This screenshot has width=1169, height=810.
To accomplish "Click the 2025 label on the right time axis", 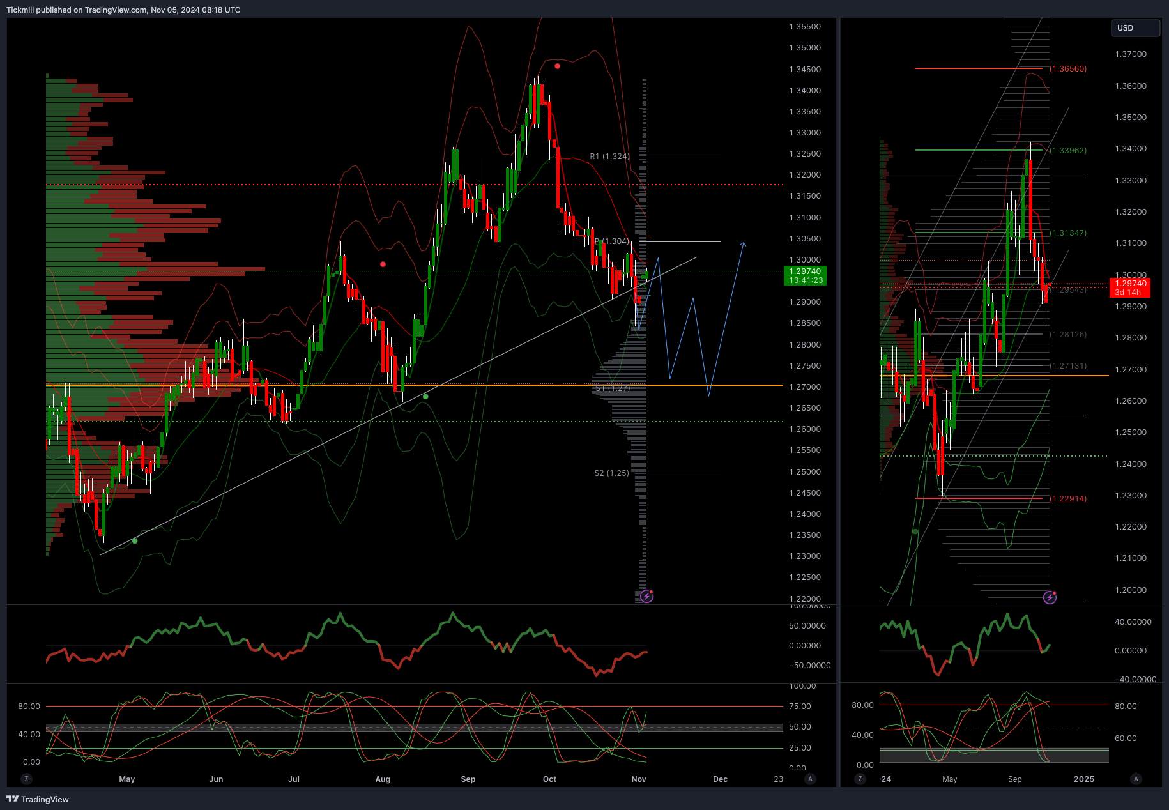I will tap(1084, 779).
